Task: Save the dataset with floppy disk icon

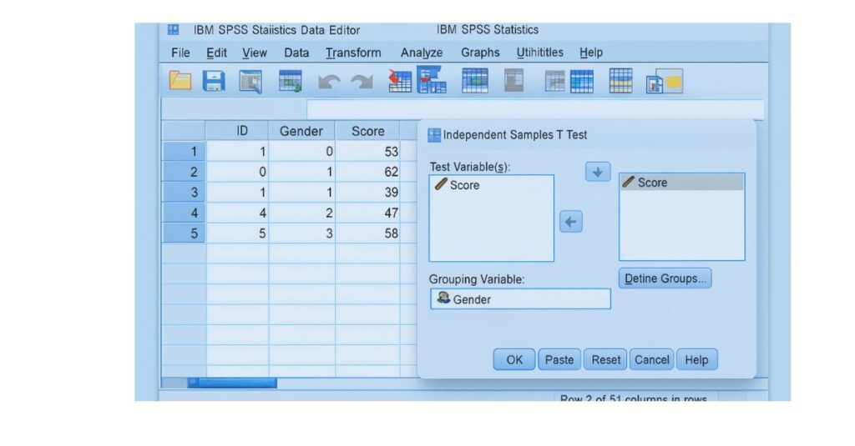Action: (x=214, y=81)
